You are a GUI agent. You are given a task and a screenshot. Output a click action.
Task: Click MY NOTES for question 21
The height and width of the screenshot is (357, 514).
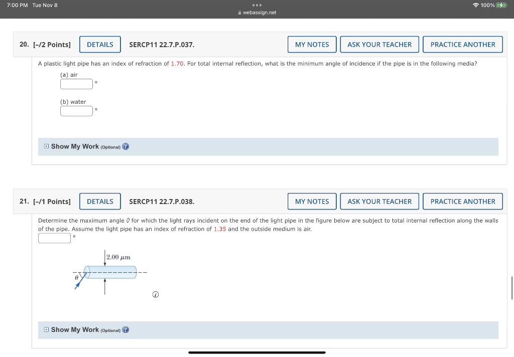tap(312, 202)
